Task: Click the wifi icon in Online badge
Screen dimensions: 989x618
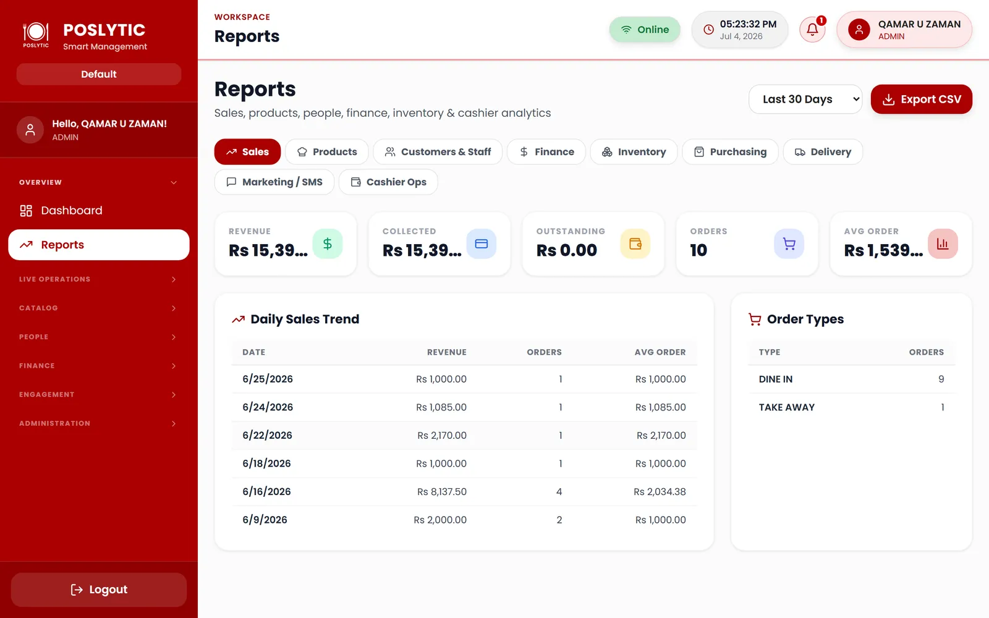Action: tap(626, 30)
